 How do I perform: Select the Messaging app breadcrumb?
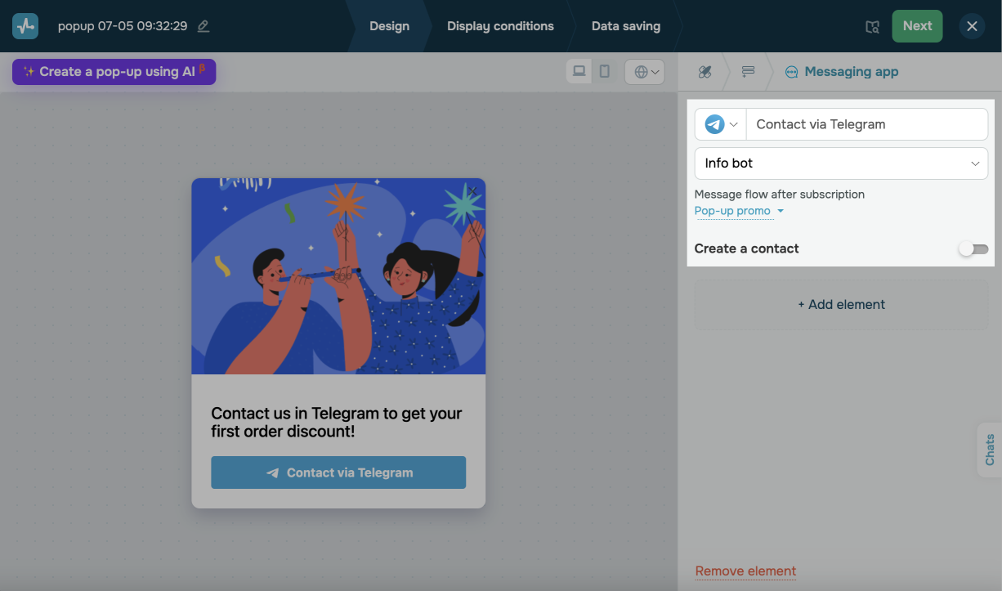842,72
